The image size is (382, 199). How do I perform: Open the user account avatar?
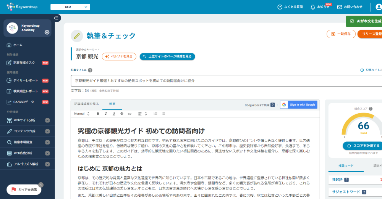tap(379, 7)
